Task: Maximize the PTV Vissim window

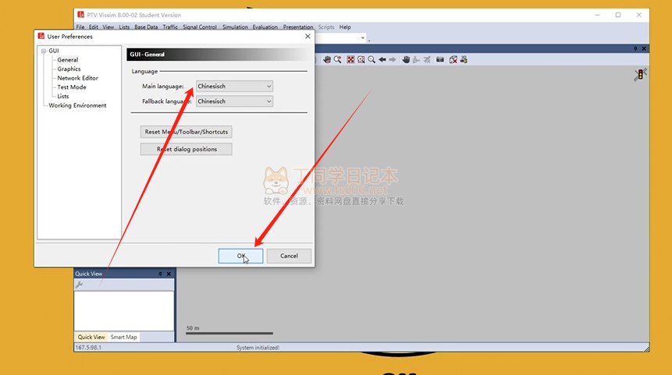Action: (618, 15)
